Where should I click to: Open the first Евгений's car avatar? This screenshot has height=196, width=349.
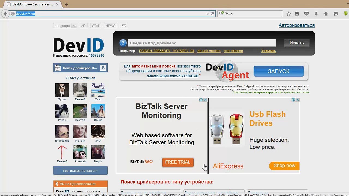[80, 90]
